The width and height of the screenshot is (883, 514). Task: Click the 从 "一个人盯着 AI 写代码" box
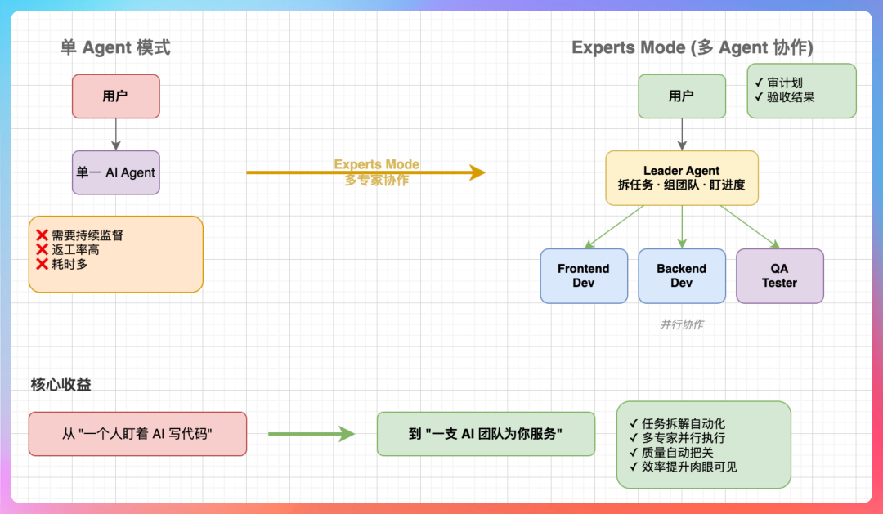pos(137,434)
